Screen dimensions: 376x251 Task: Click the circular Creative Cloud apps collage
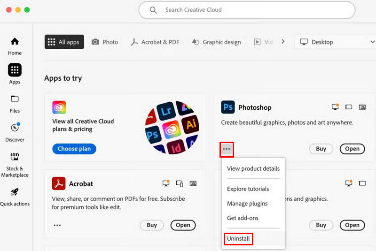(172, 127)
